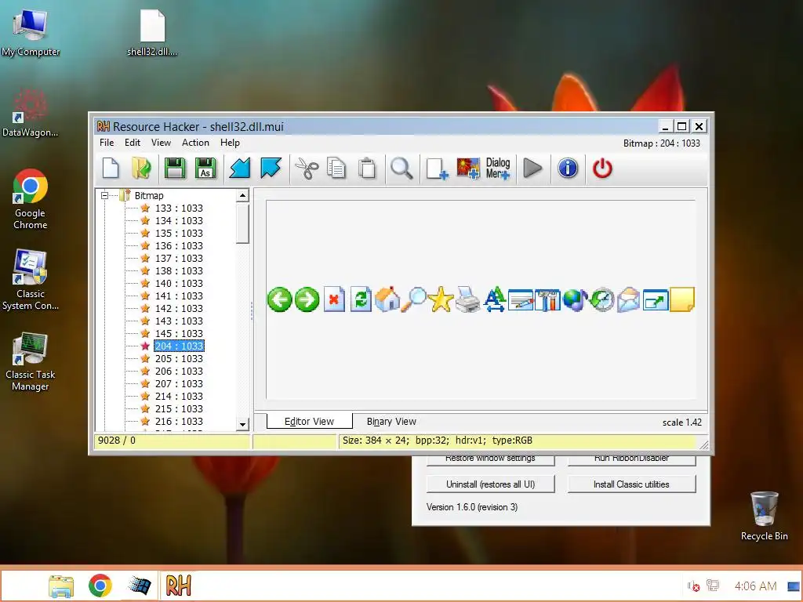Screen dimensions: 803x602
Task: Select bitmap resource 214 : 1033
Action: point(179,396)
